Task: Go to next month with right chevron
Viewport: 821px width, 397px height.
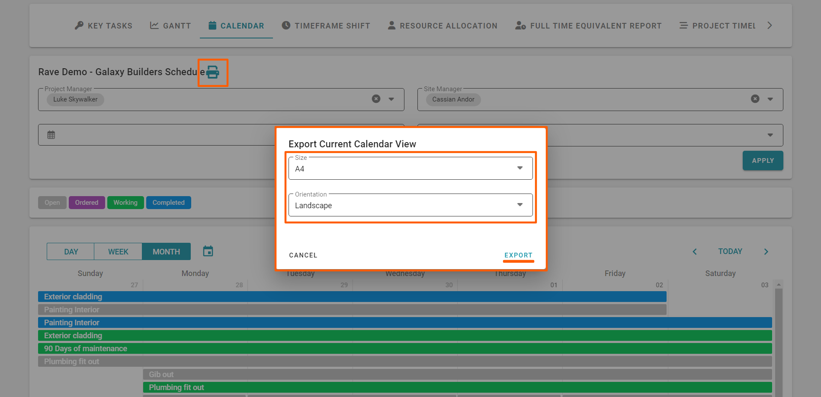Action: (x=766, y=251)
